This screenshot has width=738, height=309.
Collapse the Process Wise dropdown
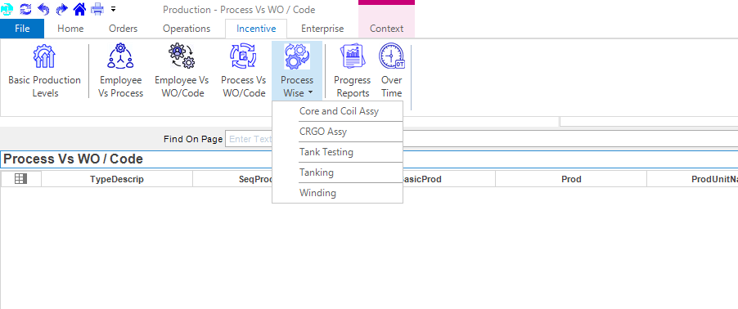pyautogui.click(x=297, y=70)
